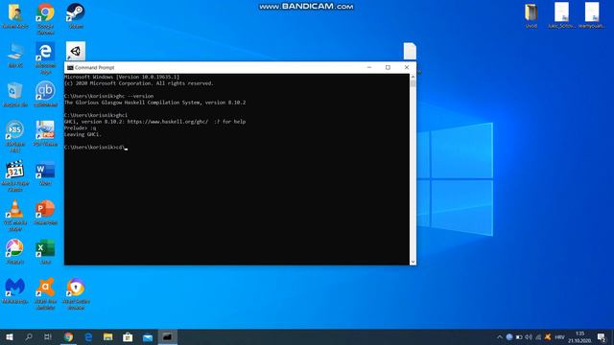Open the Malwarebytes desktop shortcut

15,291
